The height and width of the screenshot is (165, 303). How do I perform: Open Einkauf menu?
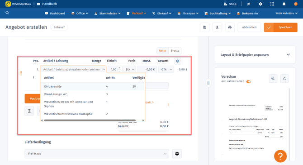coord(162,13)
